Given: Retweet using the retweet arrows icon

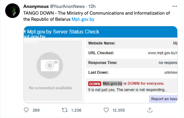Looking at the screenshot, I should 65,110.
